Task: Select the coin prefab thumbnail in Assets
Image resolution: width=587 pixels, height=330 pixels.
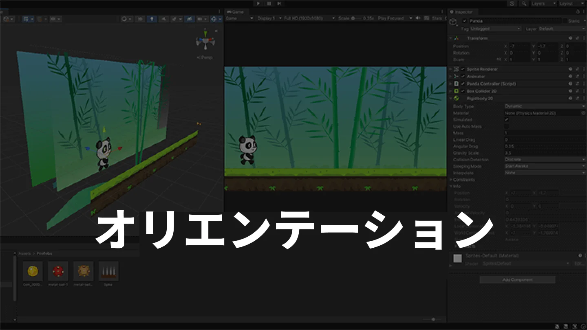Action: (x=33, y=271)
